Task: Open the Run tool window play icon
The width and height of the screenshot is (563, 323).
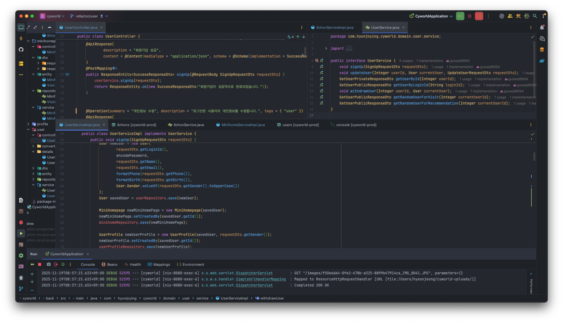Action: (21, 233)
